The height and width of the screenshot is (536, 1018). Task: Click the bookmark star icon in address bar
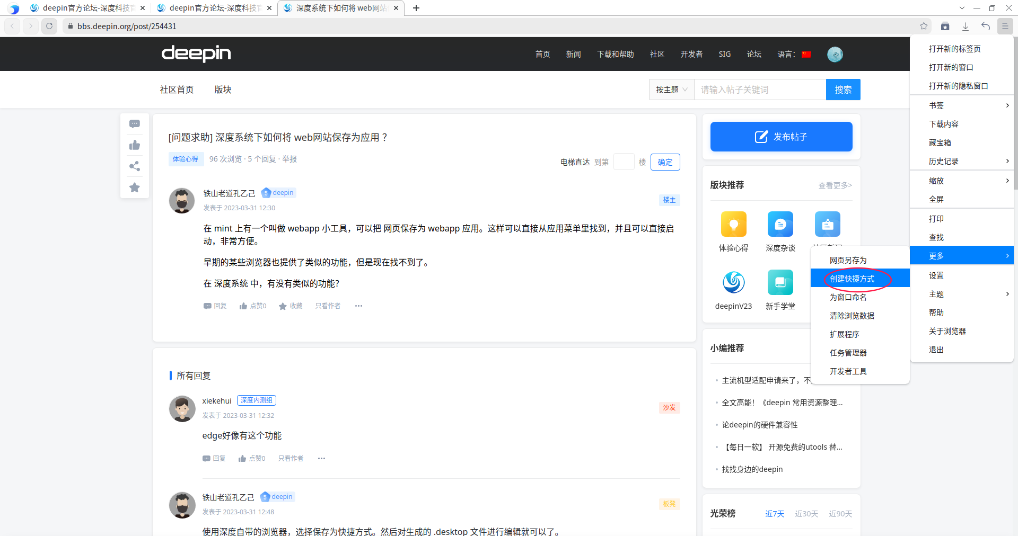tap(924, 26)
